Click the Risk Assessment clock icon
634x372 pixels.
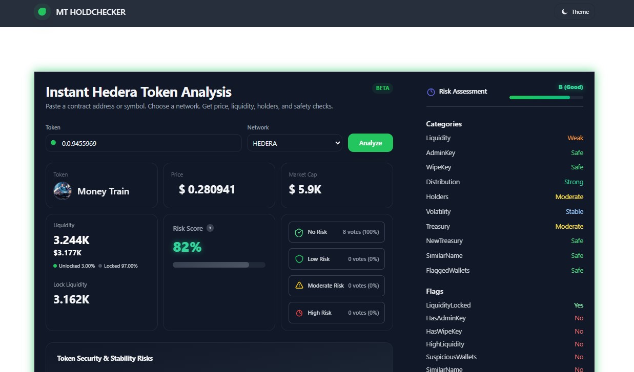click(x=431, y=92)
